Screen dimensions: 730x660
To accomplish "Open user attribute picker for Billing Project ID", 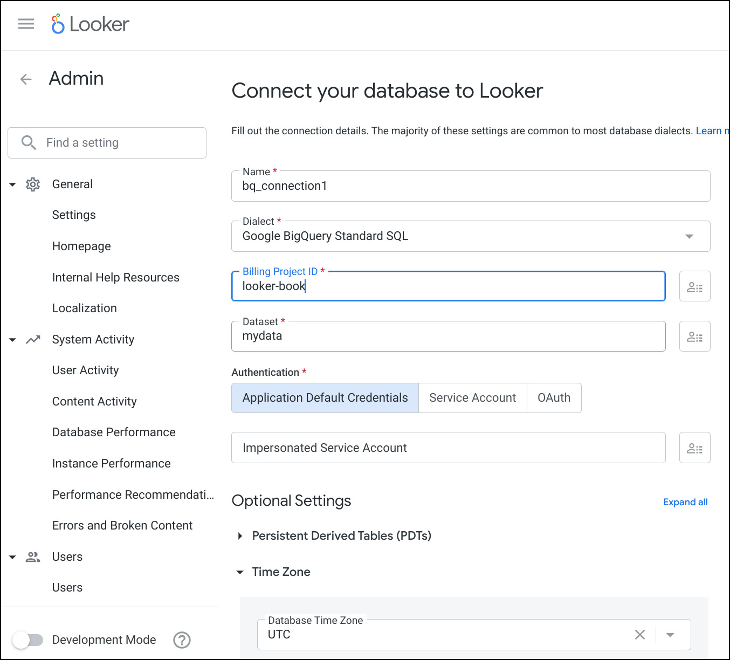I will click(694, 286).
